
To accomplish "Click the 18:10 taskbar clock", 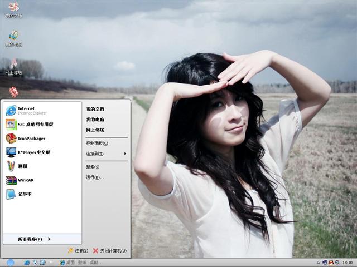I will tap(348, 263).
